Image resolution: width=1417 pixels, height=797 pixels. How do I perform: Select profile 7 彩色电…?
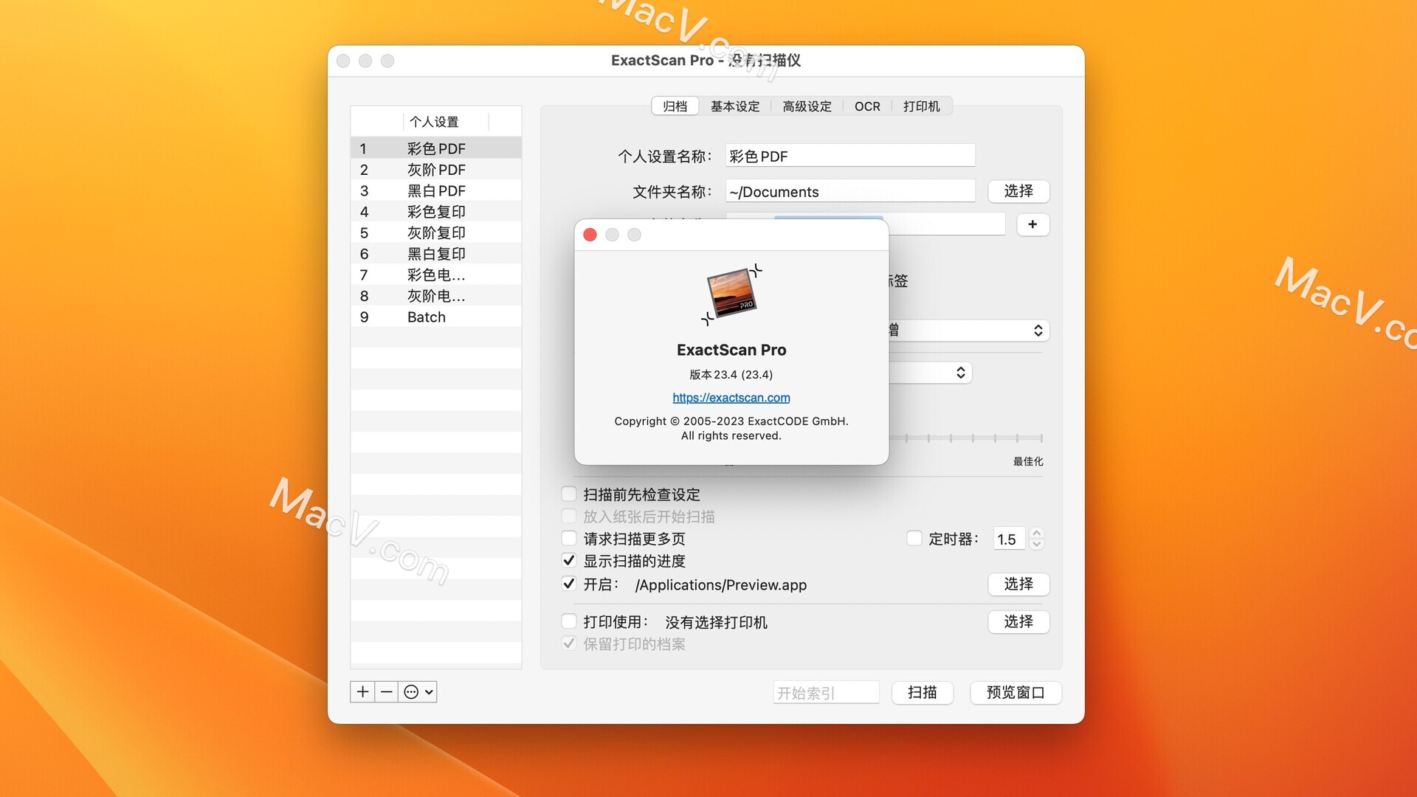[436, 275]
